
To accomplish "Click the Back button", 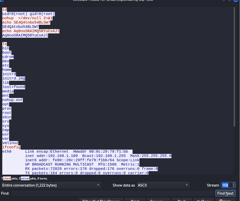I will [182, 200].
